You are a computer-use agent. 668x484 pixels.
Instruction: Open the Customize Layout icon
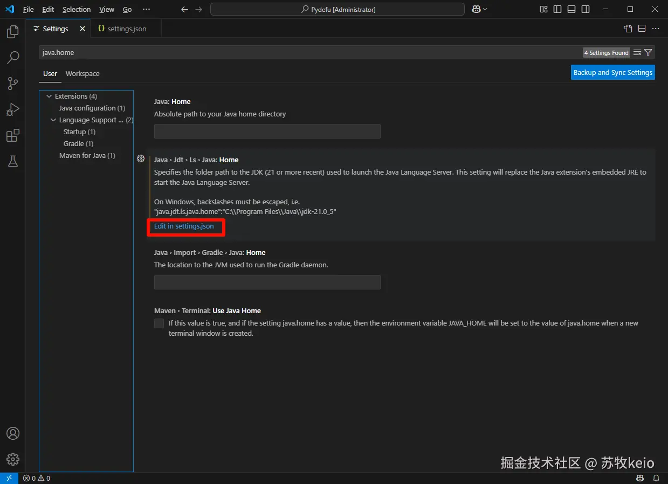tap(543, 9)
